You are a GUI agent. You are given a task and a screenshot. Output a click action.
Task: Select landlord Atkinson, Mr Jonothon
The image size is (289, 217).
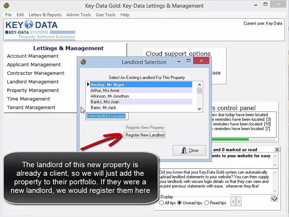coord(141,96)
